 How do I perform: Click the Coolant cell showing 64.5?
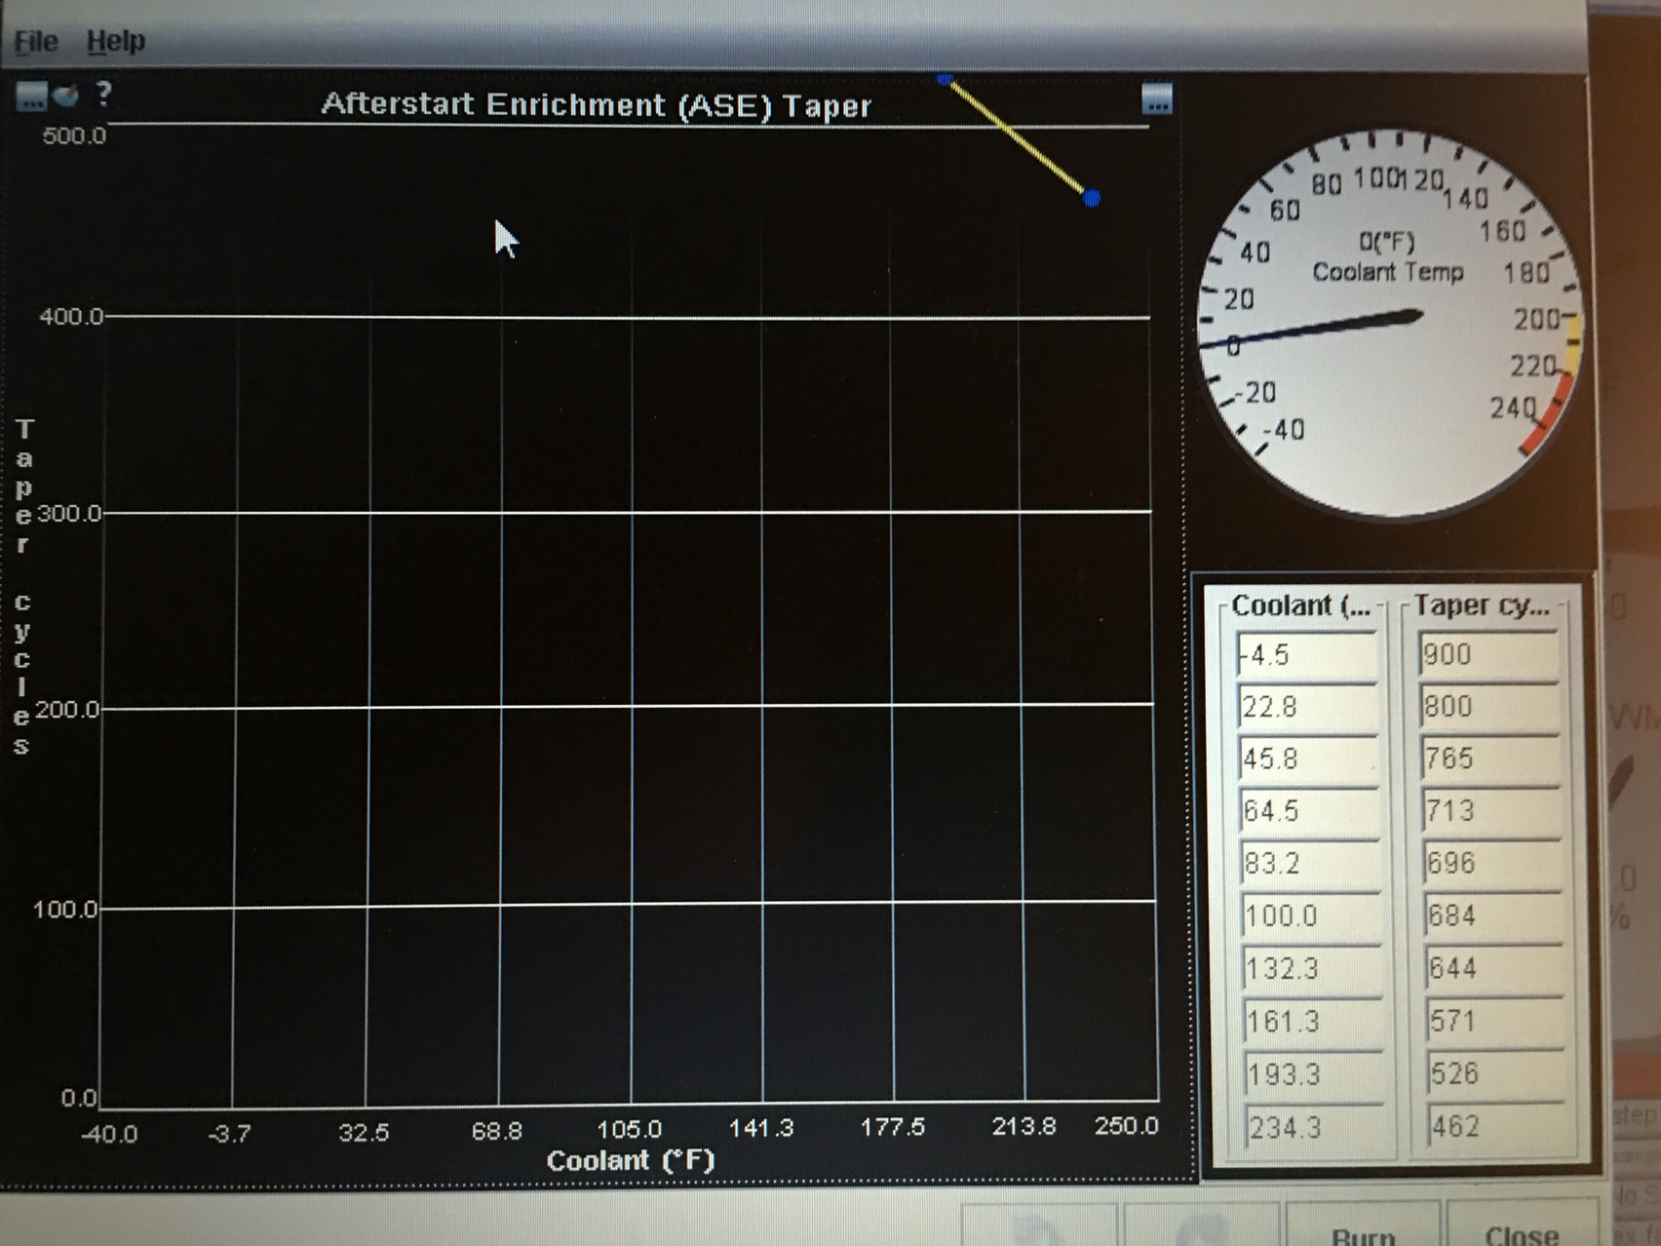point(1310,811)
